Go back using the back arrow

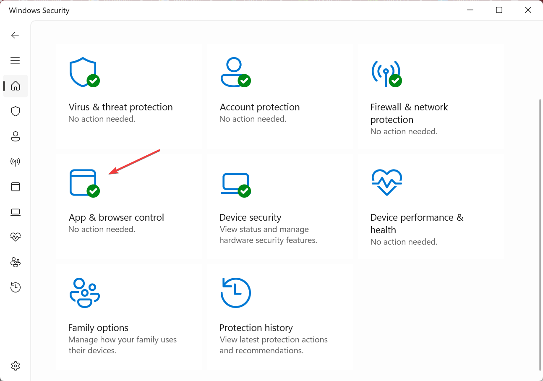[x=16, y=35]
